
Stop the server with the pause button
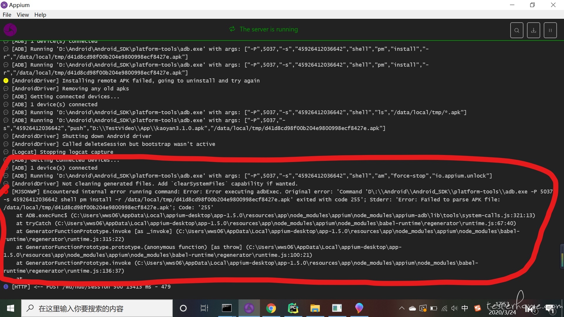point(550,30)
